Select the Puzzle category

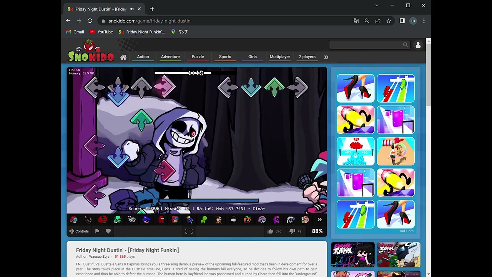click(198, 57)
